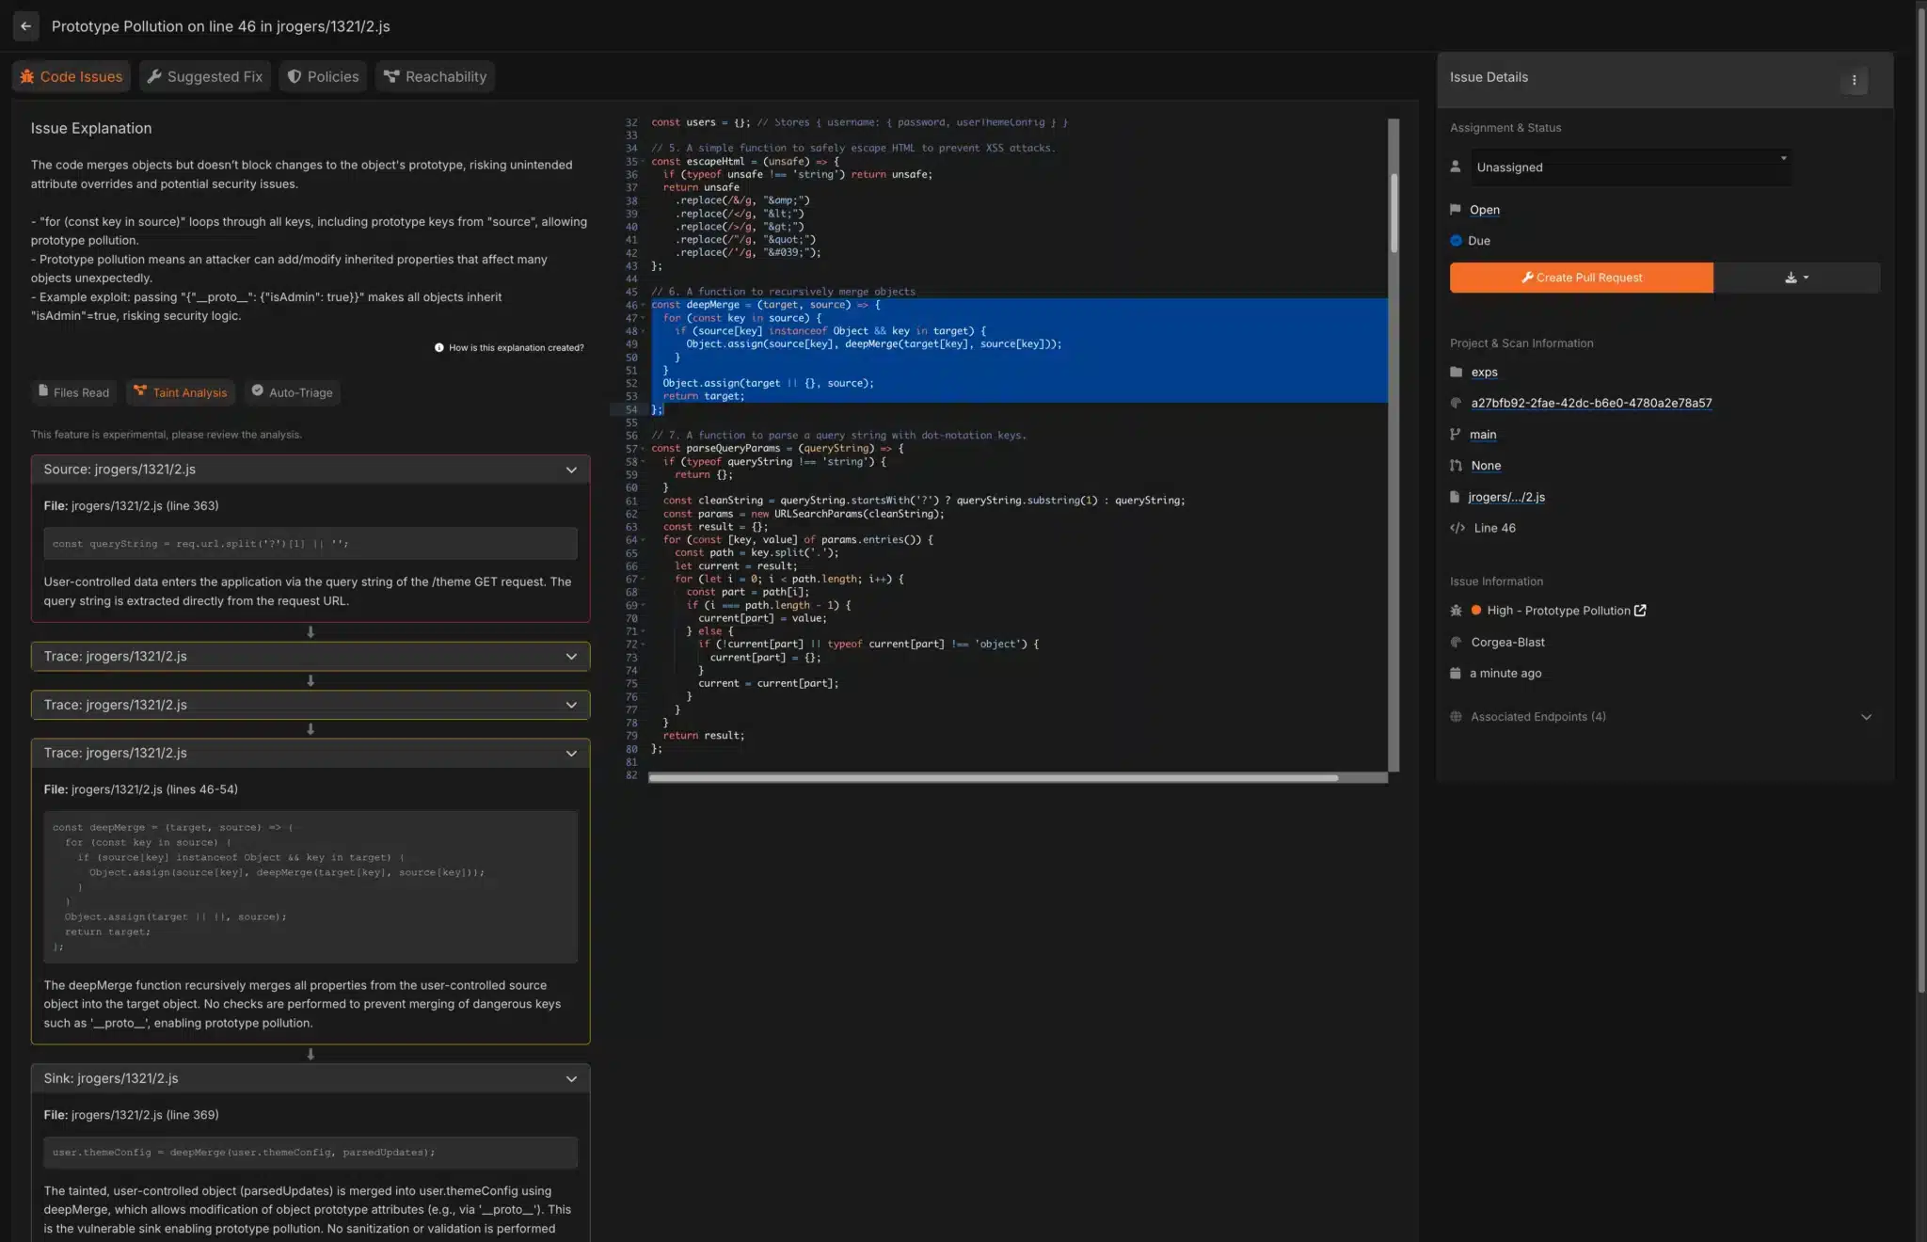Open the Auto-Triage tab
1927x1242 pixels.
coord(292,392)
